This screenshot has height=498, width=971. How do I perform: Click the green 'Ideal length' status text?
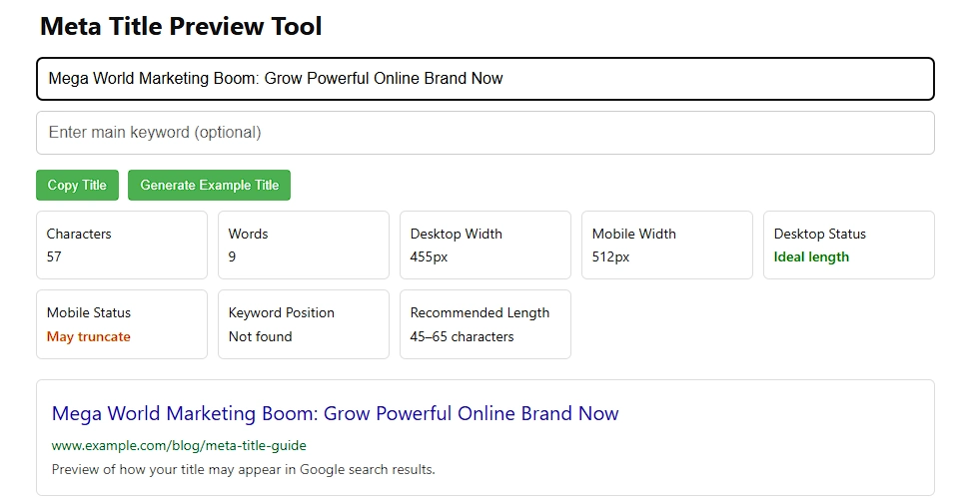[811, 256]
